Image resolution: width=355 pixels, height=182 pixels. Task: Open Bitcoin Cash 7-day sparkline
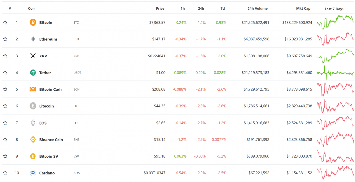335,89
